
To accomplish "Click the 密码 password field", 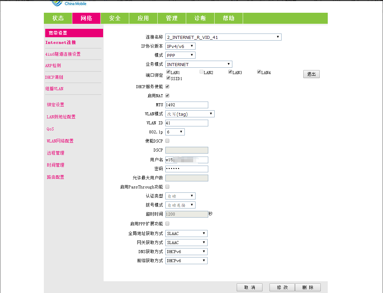I will pyautogui.click(x=187, y=169).
